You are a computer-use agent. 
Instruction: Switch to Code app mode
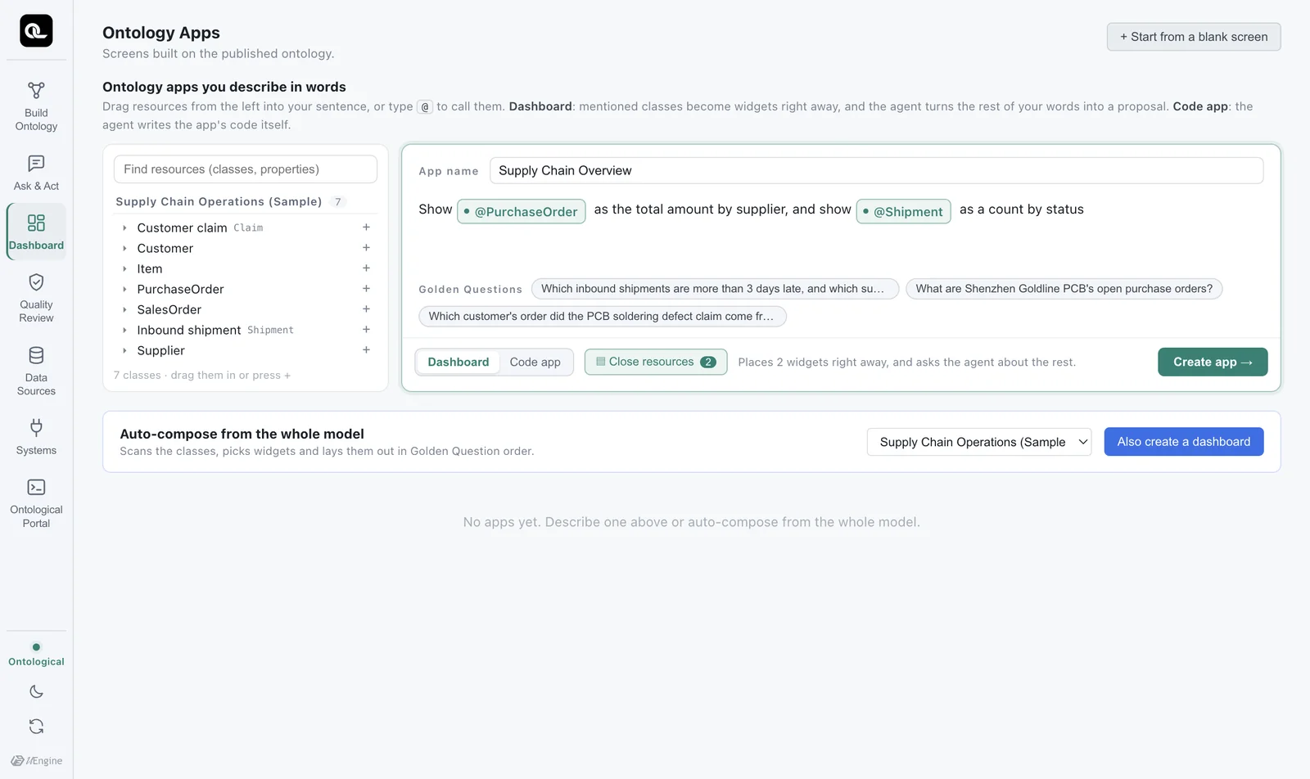[x=535, y=362]
